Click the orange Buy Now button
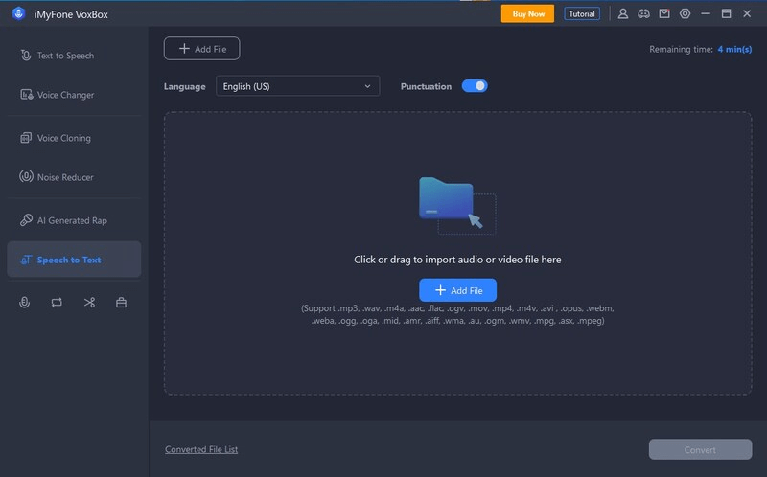Viewport: 767px width, 477px height. (528, 13)
